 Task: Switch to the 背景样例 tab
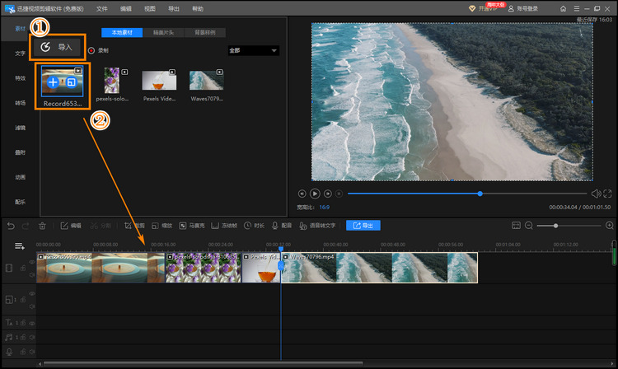[204, 32]
